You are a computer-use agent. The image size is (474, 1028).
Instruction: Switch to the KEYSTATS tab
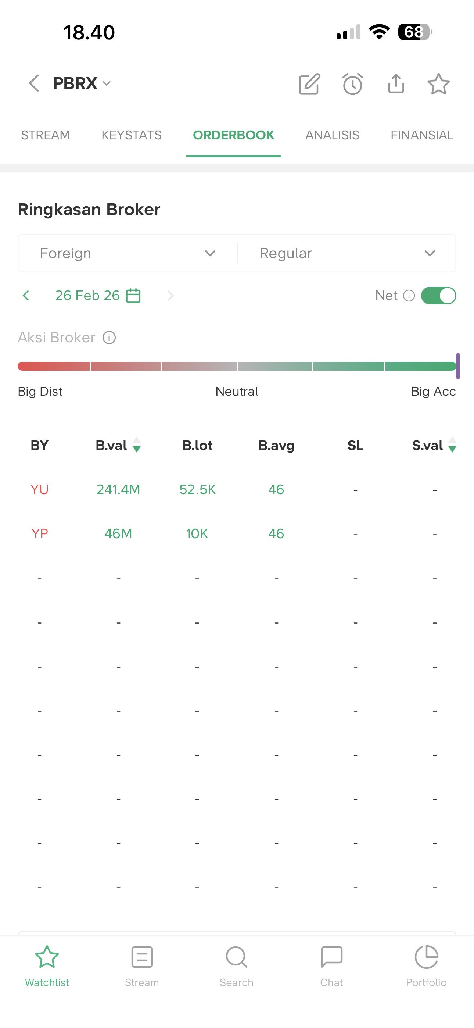pos(131,135)
